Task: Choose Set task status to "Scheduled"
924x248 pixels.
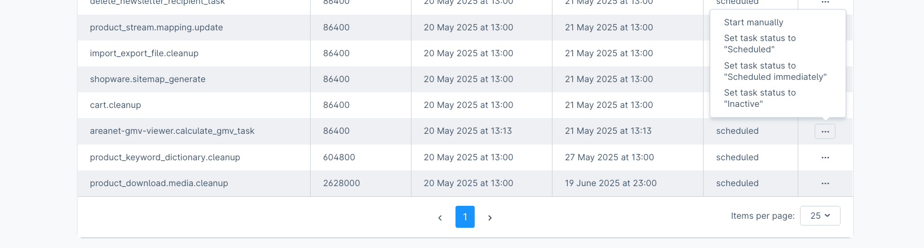Action: [759, 44]
